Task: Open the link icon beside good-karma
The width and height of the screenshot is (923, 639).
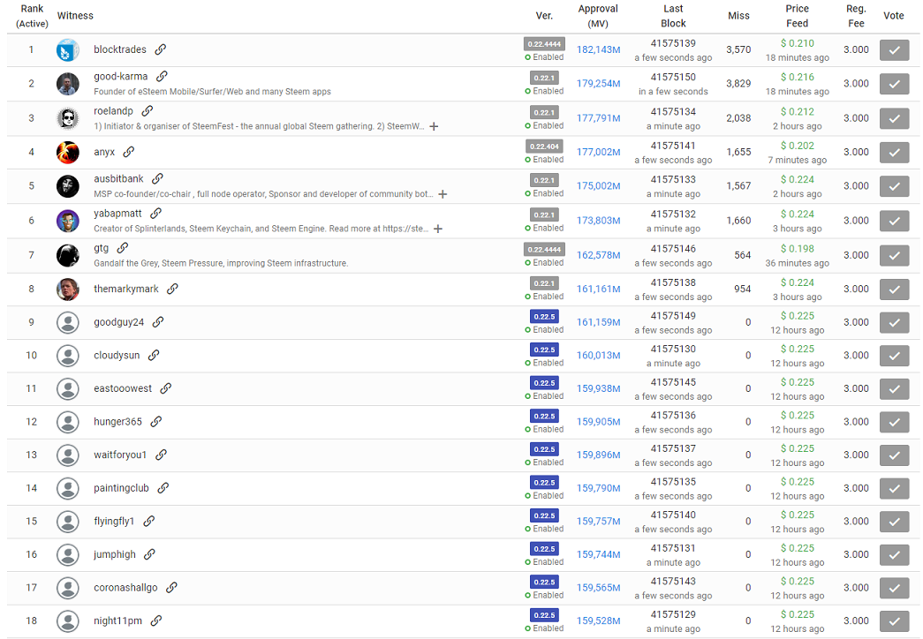Action: pyautogui.click(x=162, y=77)
